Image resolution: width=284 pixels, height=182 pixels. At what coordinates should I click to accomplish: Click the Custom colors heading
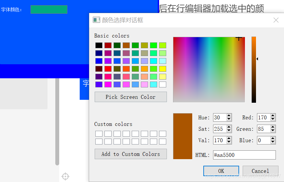click(113, 124)
